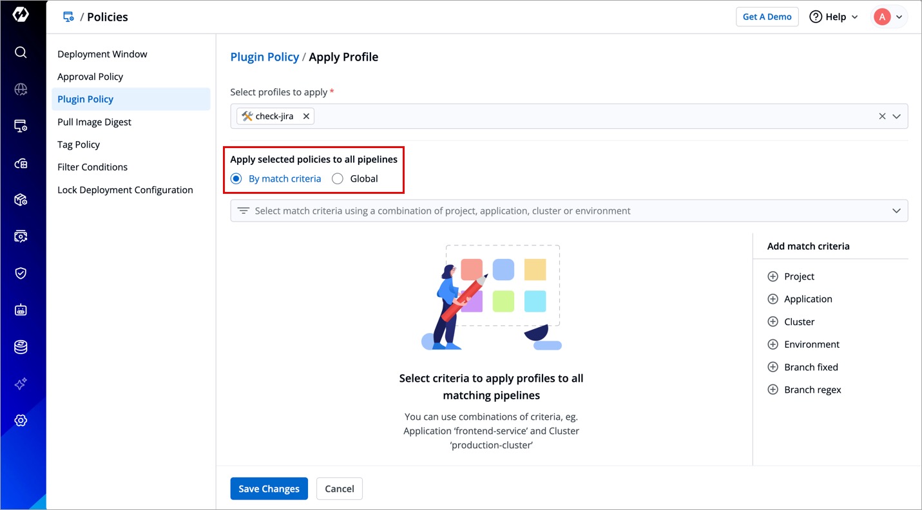Screen dimensions: 922x510
Task: Click the search icon in left sidebar
Action: click(x=21, y=53)
